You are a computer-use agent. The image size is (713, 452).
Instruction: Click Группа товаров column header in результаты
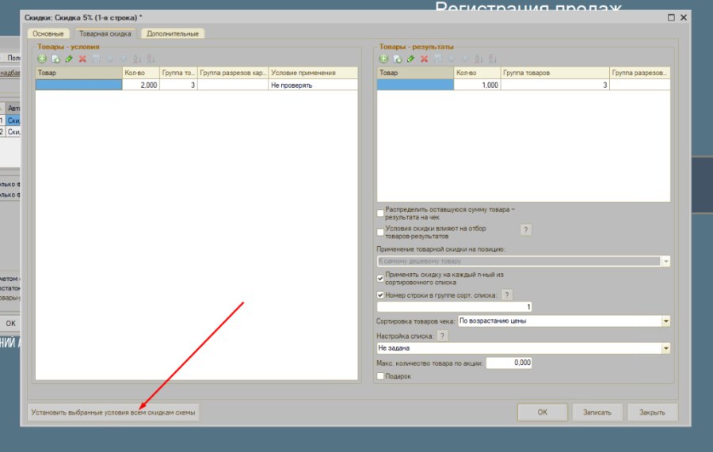pos(555,73)
